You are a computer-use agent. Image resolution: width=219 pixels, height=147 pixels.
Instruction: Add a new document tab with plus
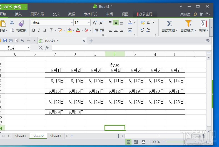(91, 41)
